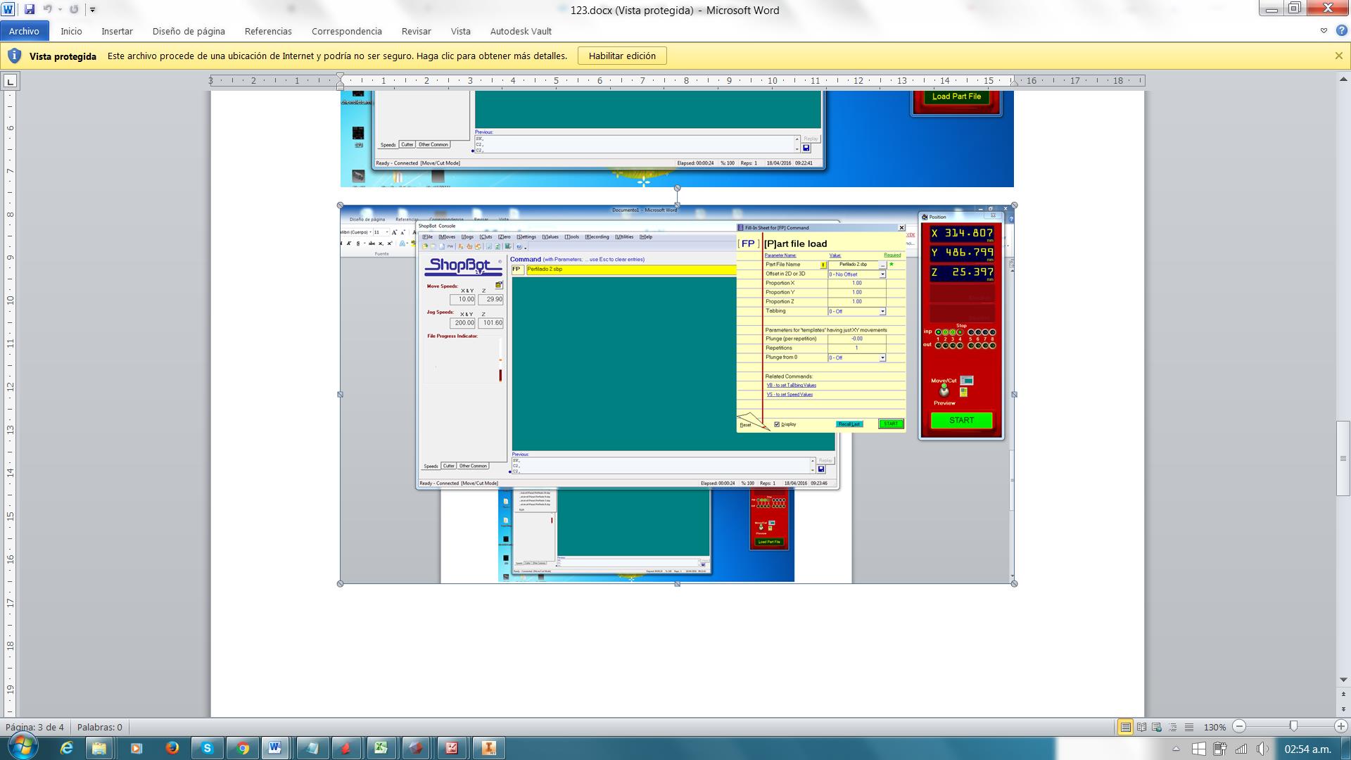This screenshot has height=760, width=1351.
Task: Click the Palabras: 0 word count
Action: pos(100,727)
